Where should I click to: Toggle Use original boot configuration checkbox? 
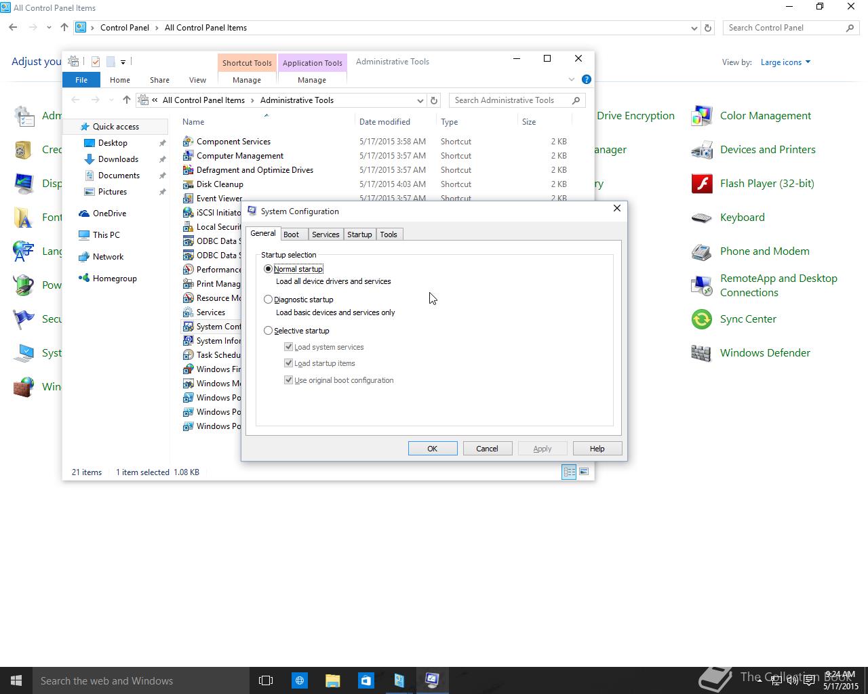[x=289, y=380]
